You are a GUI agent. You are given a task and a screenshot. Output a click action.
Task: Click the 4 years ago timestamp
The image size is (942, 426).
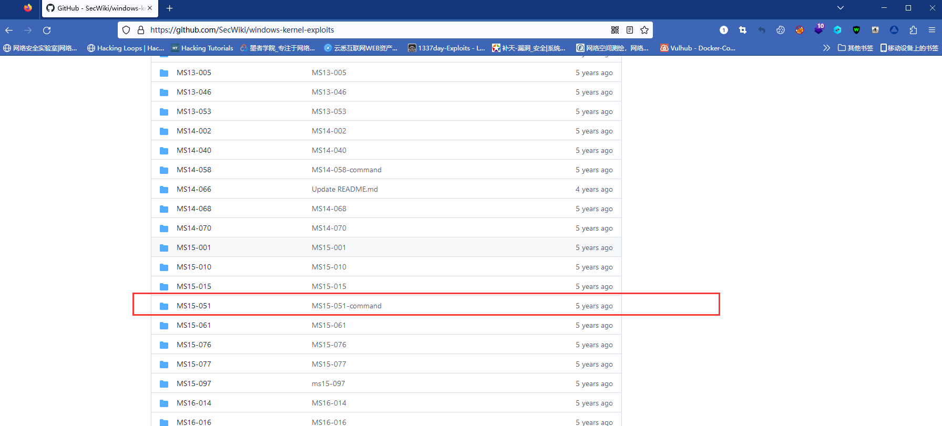tap(594, 189)
